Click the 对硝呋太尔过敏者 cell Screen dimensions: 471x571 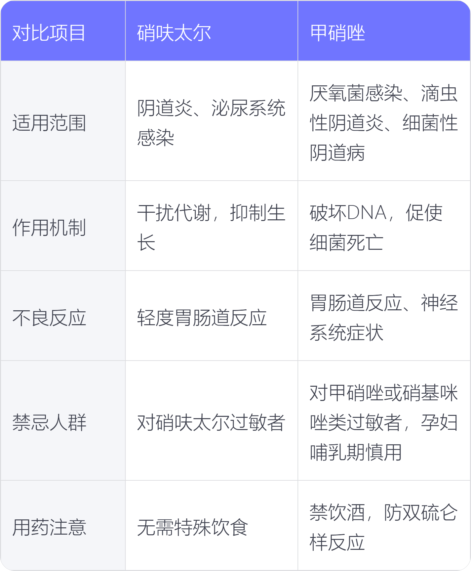(212, 421)
